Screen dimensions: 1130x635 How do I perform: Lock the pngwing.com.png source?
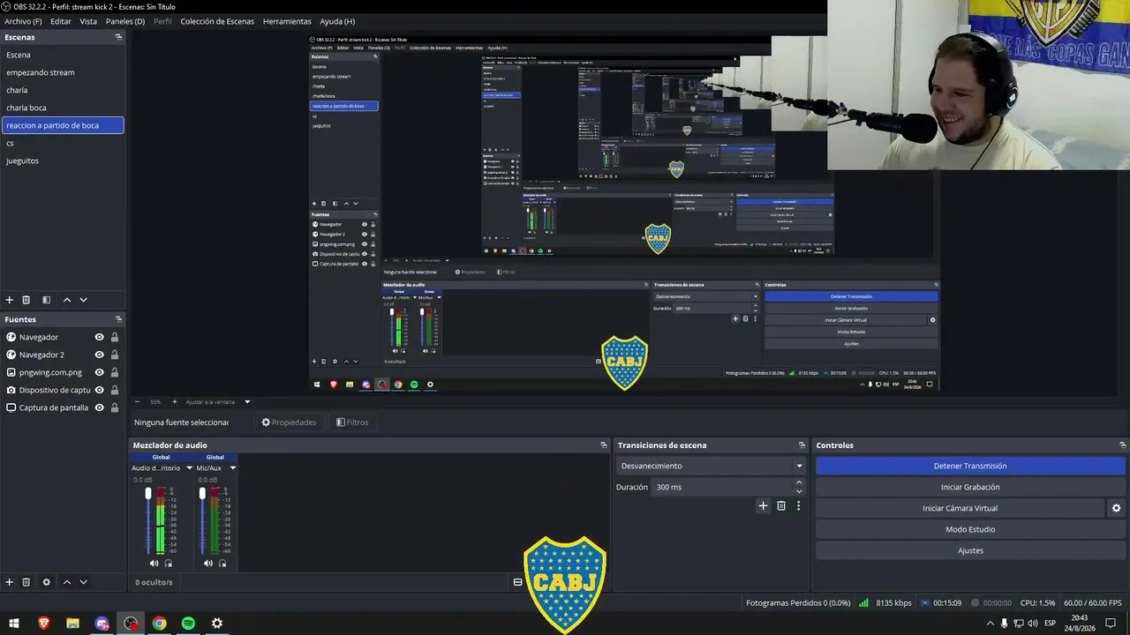tap(115, 372)
